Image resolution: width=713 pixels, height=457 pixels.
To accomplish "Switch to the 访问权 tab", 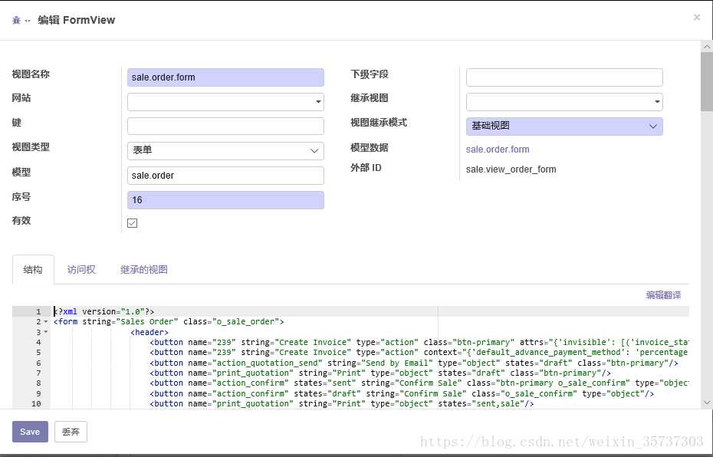I will pyautogui.click(x=81, y=270).
